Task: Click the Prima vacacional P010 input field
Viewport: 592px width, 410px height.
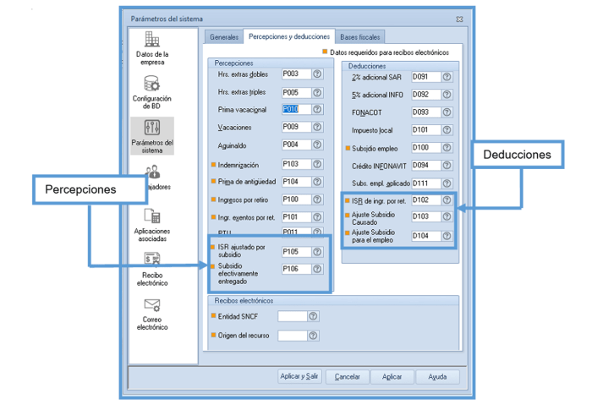Action: (295, 110)
